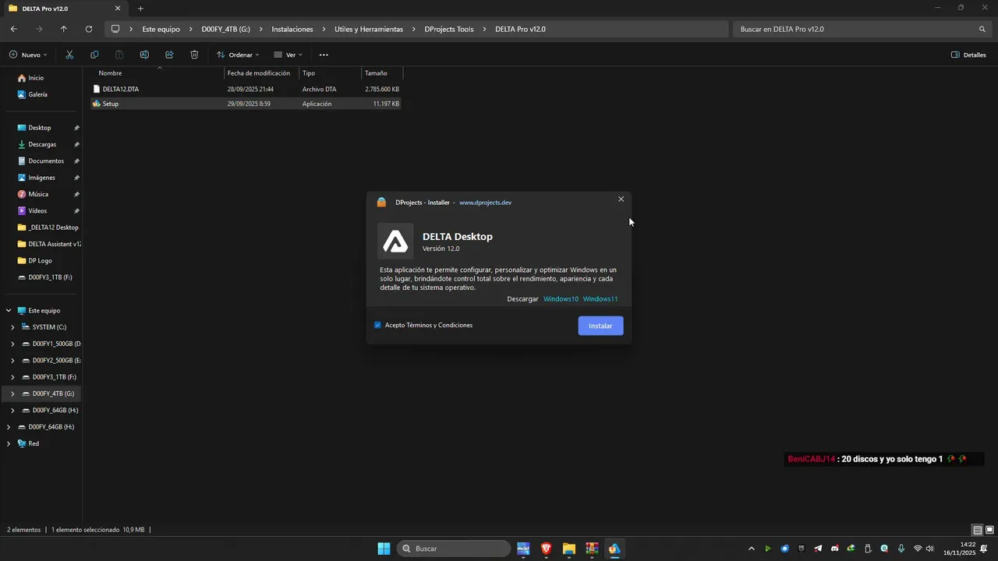
Task: Click Discord icon in system tray
Action: [834, 549]
